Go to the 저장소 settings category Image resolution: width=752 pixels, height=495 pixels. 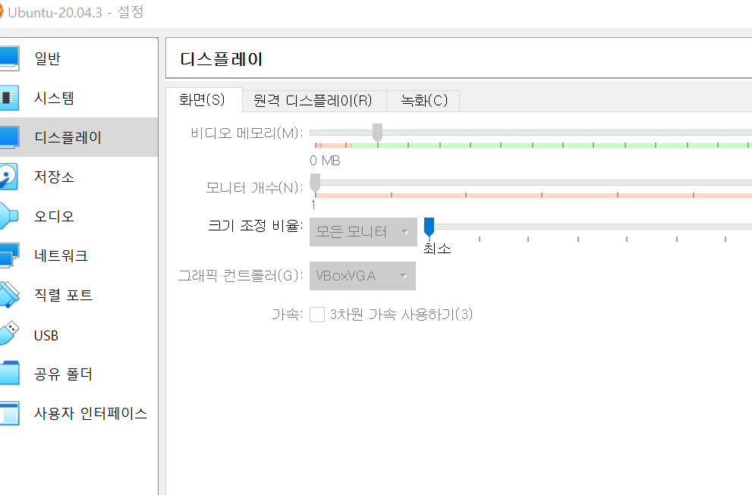click(79, 177)
